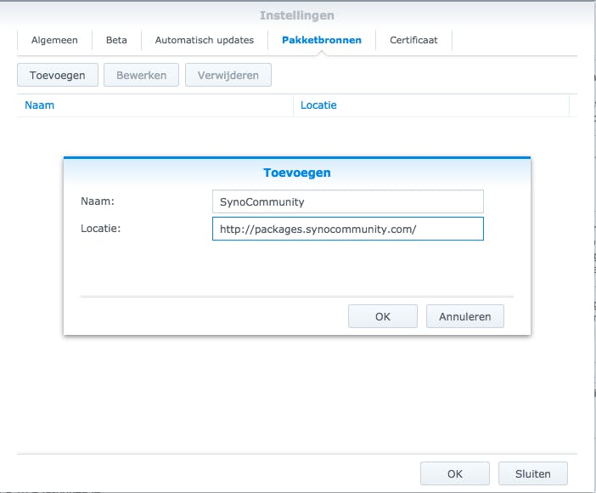Click the Pakketbronnen tab
This screenshot has height=493, width=596.
[322, 40]
